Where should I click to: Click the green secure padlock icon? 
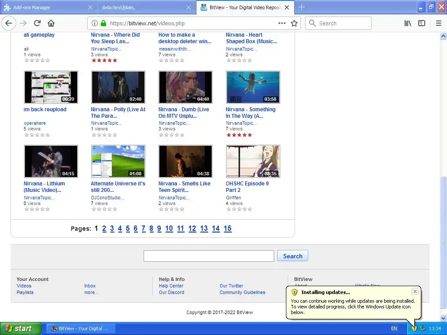(103, 24)
